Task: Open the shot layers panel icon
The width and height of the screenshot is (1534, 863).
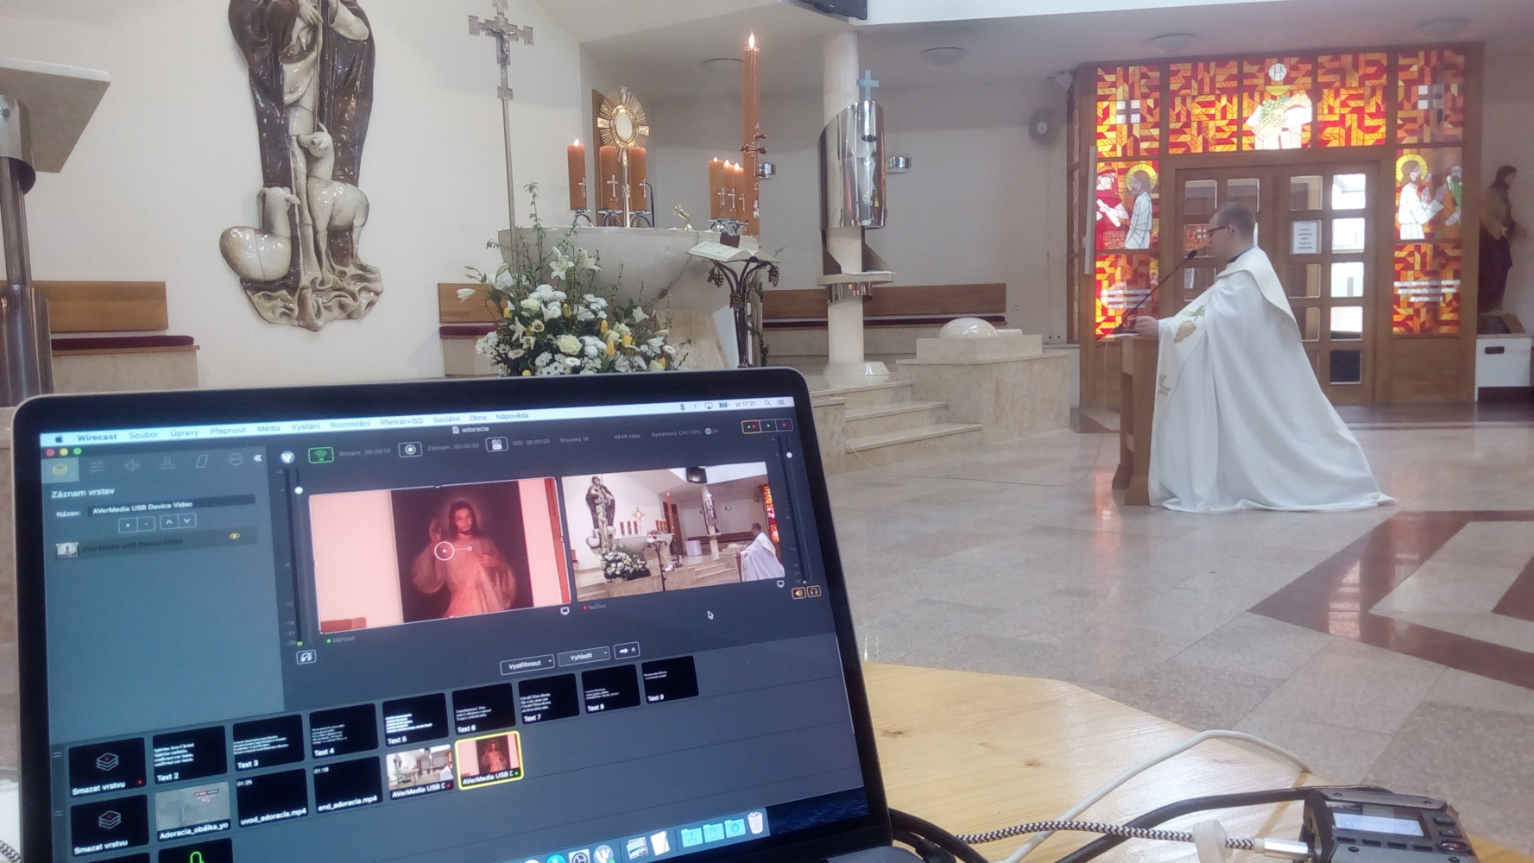Action: coord(60,469)
